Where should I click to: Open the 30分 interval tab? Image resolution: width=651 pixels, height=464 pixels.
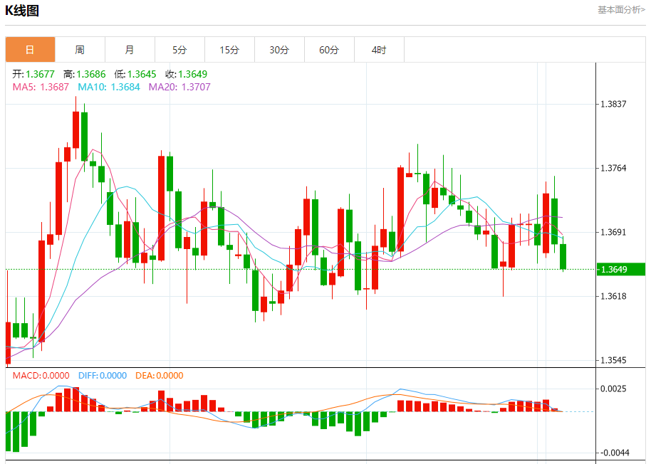(x=279, y=50)
